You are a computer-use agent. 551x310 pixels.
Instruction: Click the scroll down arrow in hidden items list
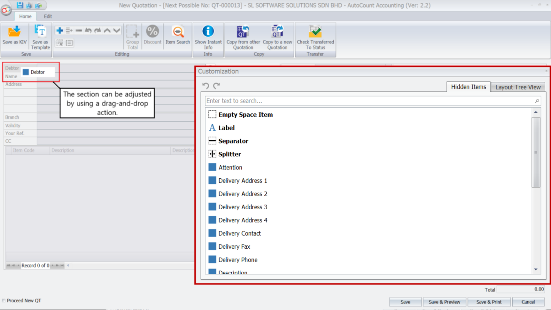coord(536,269)
